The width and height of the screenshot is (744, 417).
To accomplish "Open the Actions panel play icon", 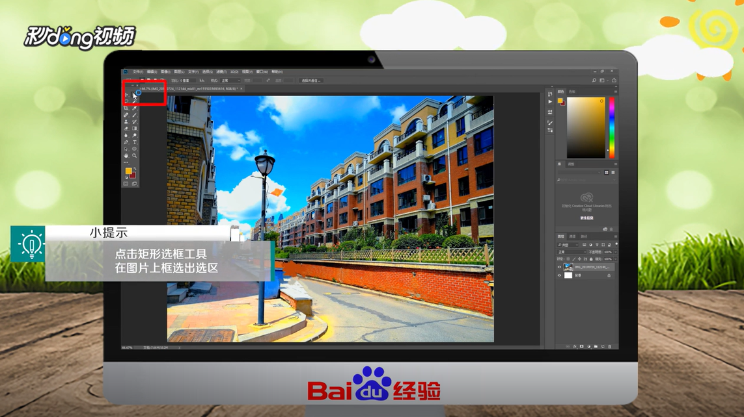I will click(550, 102).
